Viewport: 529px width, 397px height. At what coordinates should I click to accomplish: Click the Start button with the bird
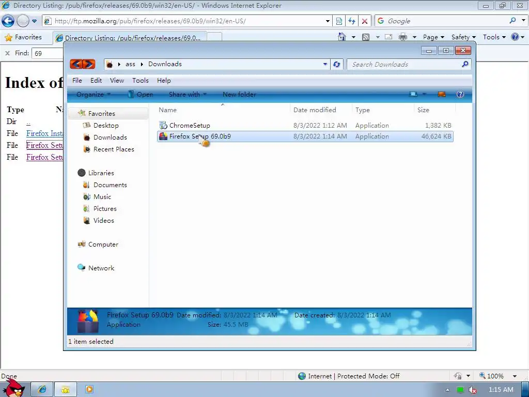click(13, 388)
